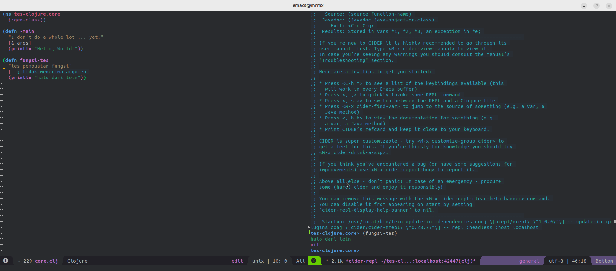Click the 'fungsi-tes' function name in definition
Screen dimensions: 616x271
[34, 60]
